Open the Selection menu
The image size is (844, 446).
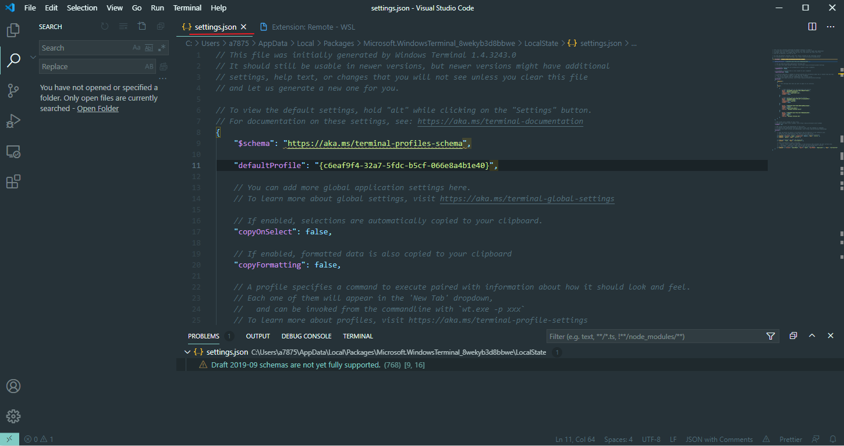pos(82,8)
